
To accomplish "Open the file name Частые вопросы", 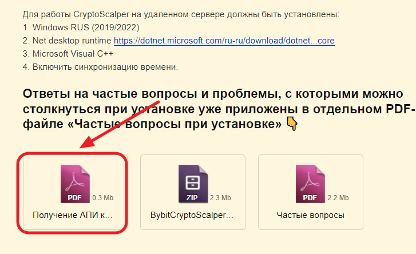I will [x=310, y=215].
